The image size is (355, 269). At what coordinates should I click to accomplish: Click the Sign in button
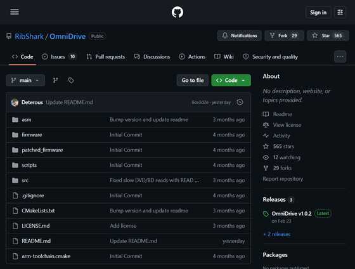[318, 12]
